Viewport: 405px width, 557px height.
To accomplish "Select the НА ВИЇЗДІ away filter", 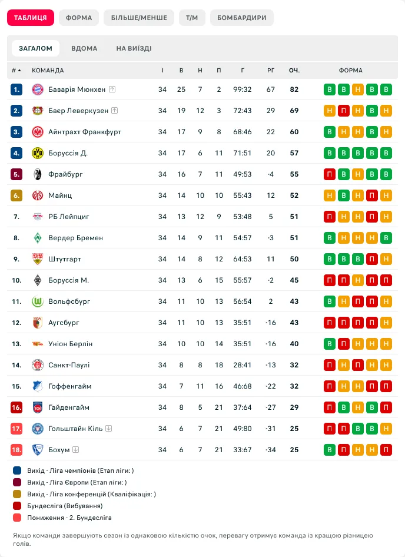I will pos(134,48).
